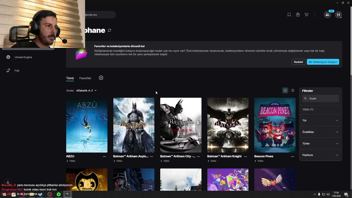Open the Bendy game thumbnail

coord(87,179)
